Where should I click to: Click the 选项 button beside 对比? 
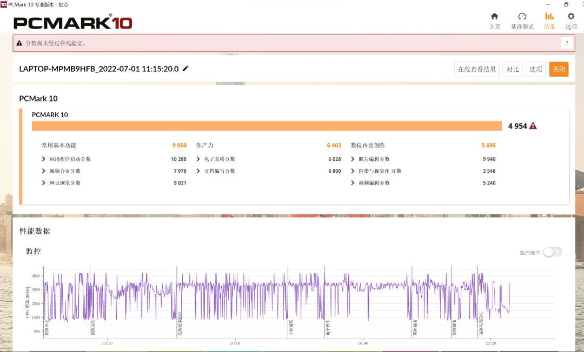(535, 69)
